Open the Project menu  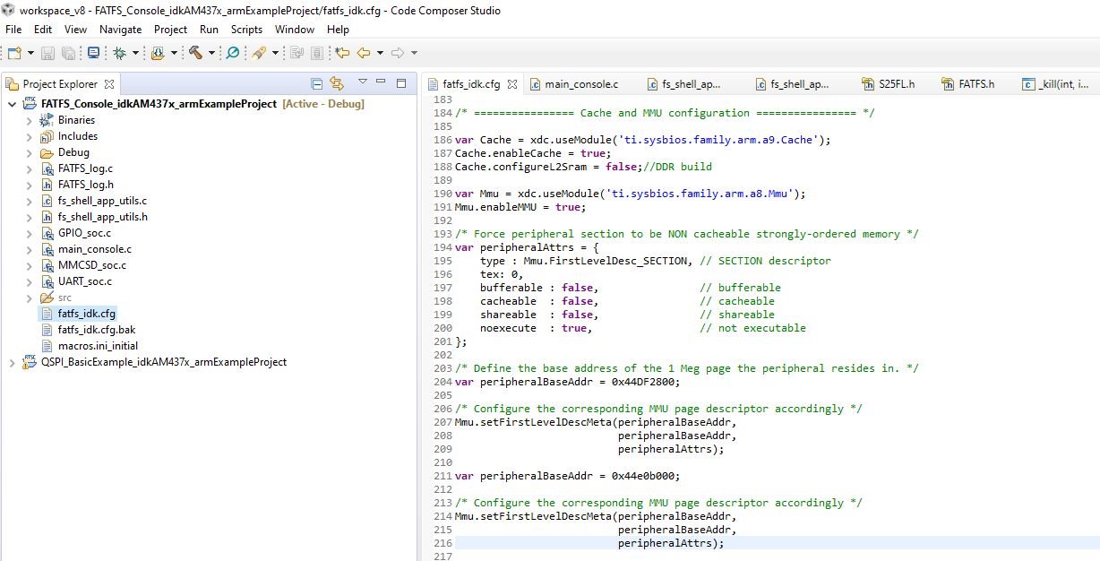click(x=171, y=30)
